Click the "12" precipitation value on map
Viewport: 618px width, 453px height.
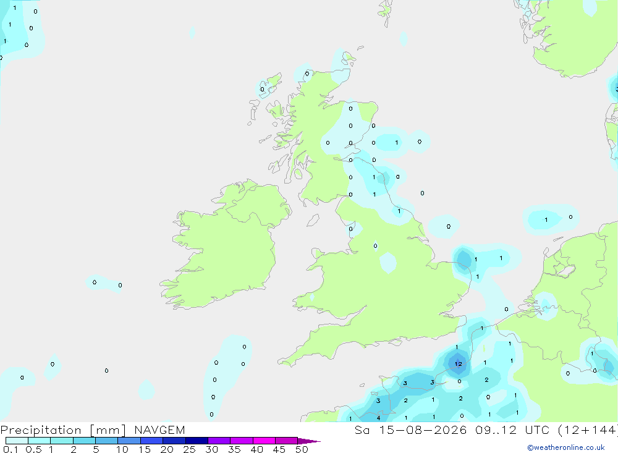tap(459, 364)
